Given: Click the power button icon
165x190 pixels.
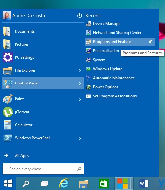Looking at the screenshot, I should [x=80, y=16].
